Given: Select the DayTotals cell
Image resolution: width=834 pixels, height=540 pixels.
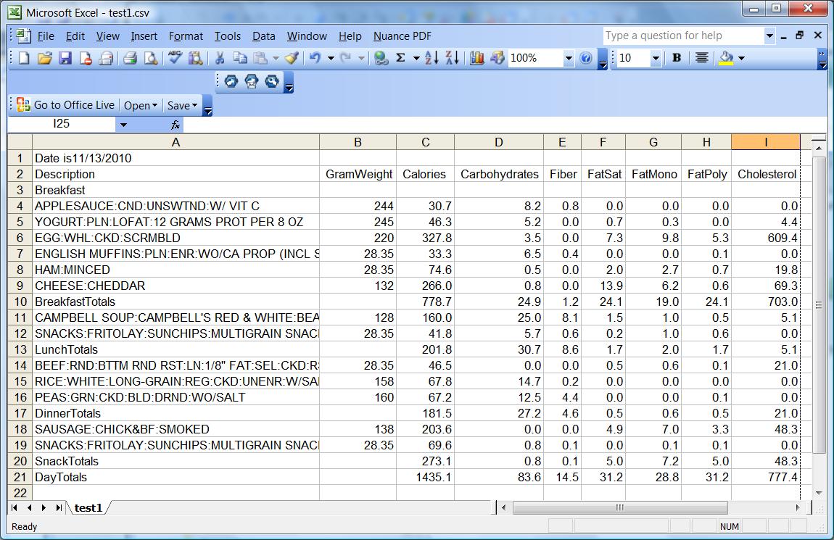Looking at the screenshot, I should (x=176, y=477).
